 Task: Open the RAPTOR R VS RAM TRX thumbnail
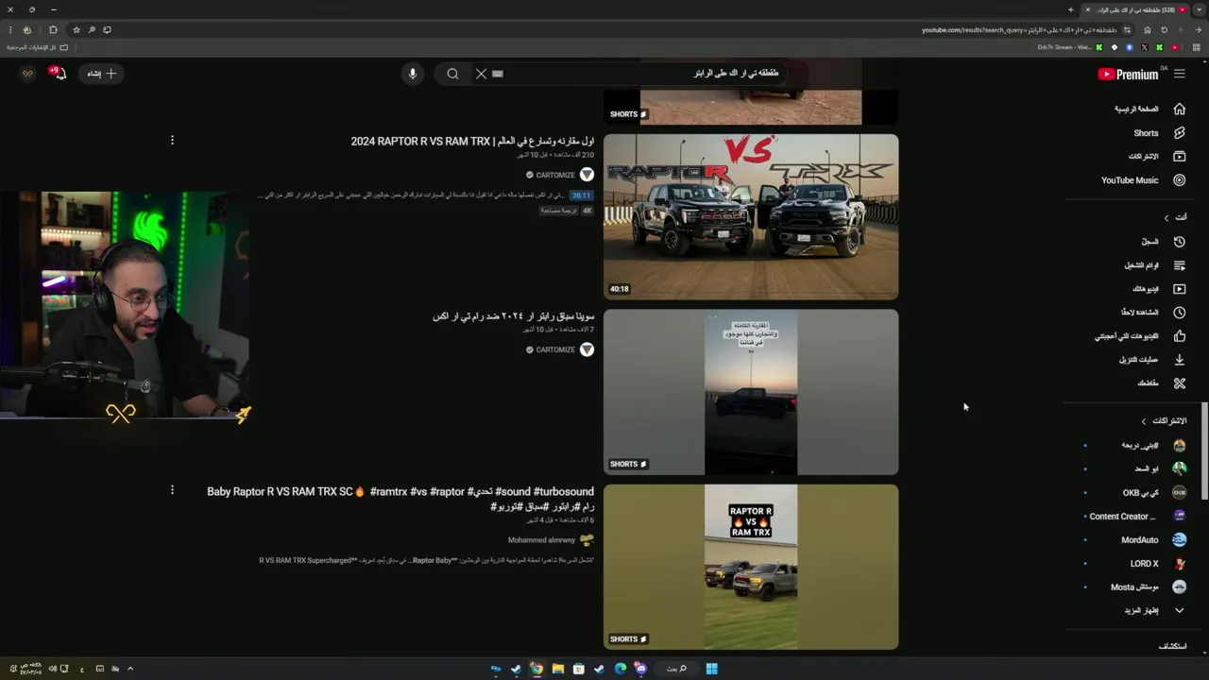pyautogui.click(x=751, y=216)
